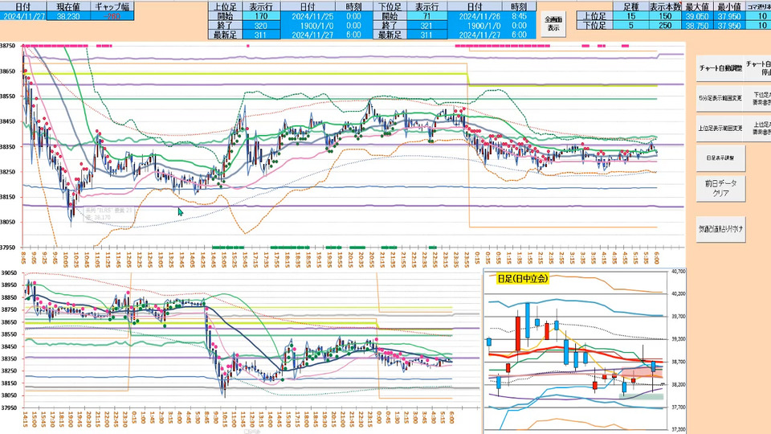Select the current price cell 38,230
771x434 pixels.
point(69,16)
